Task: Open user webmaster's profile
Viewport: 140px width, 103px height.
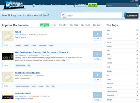Action: point(35,96)
